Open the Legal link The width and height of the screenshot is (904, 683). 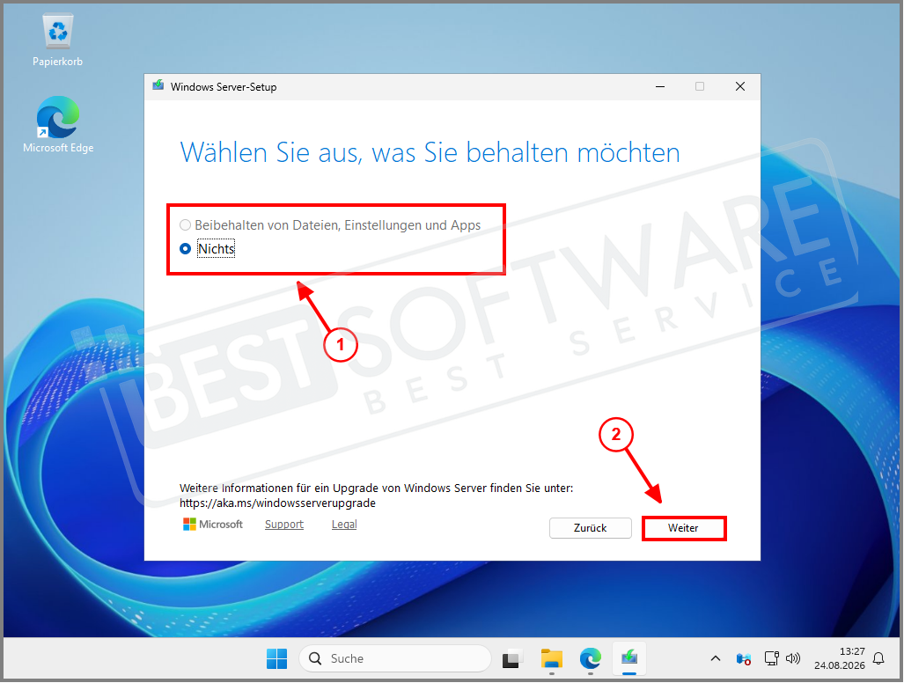click(344, 525)
